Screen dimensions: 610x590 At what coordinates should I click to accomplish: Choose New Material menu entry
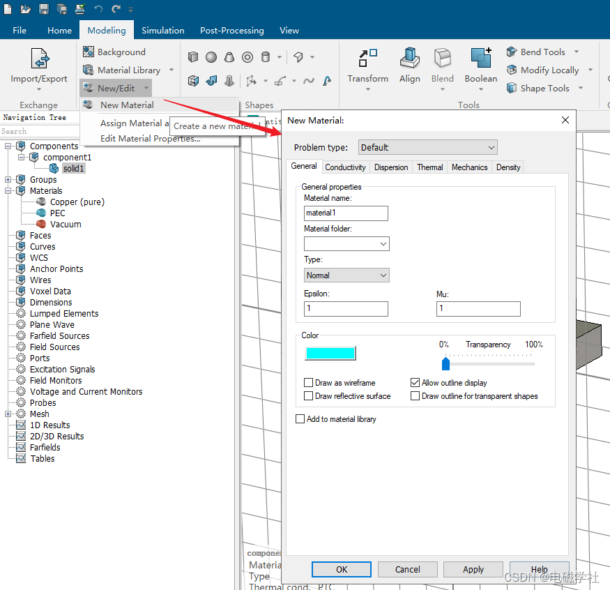160,105
